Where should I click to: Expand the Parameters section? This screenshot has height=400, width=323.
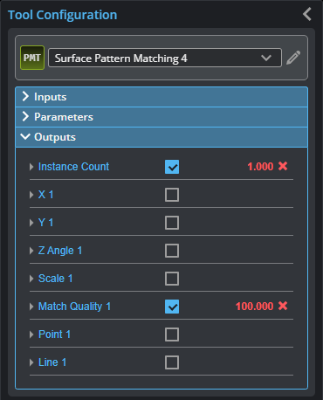click(161, 117)
